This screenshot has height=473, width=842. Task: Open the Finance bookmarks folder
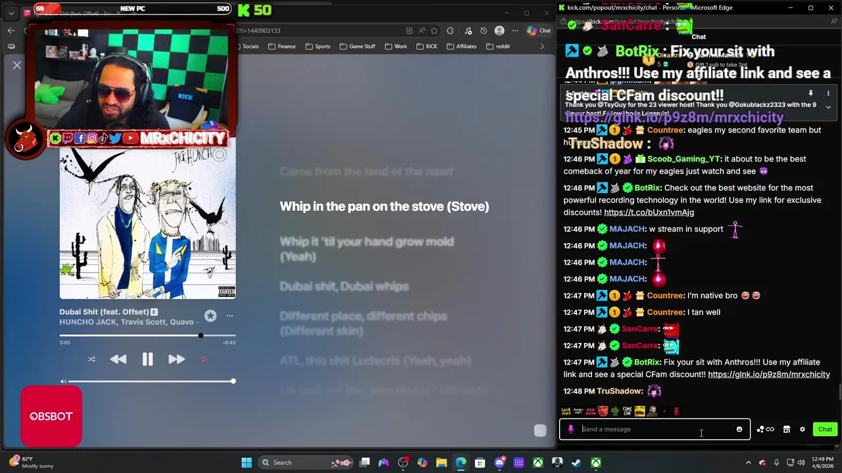coord(281,46)
